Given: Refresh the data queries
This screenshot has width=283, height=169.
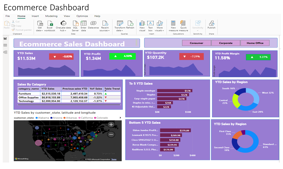Looking at the screenshot, I should pyautogui.click(x=130, y=24).
